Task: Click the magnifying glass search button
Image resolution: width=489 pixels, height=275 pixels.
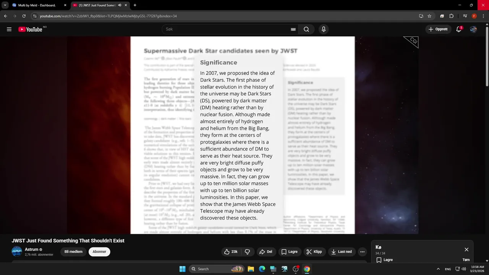Action: click(x=306, y=29)
